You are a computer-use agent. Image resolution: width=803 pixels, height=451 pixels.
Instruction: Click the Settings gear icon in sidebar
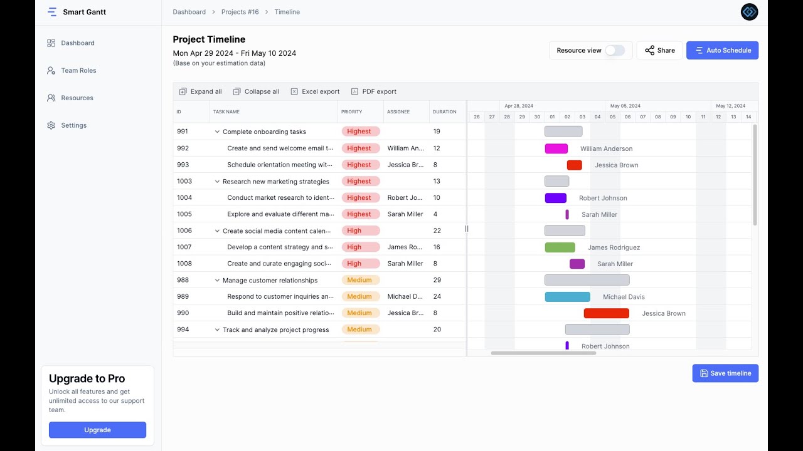[x=51, y=126]
